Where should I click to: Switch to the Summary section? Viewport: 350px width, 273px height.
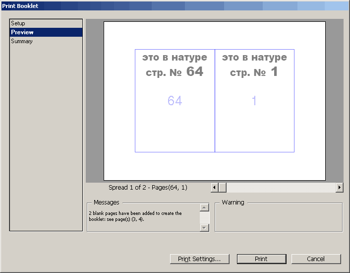46,41
